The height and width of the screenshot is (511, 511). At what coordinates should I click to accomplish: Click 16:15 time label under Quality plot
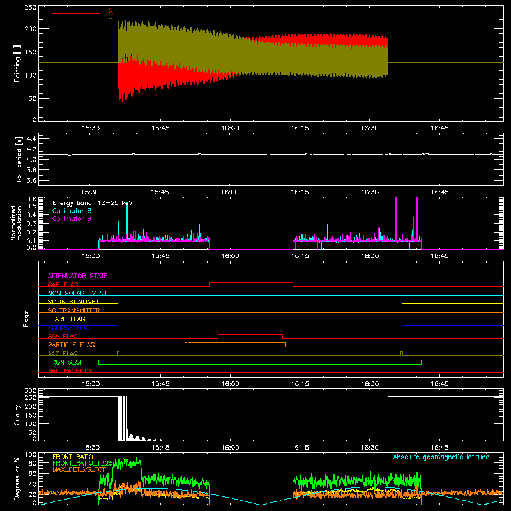[x=300, y=448]
